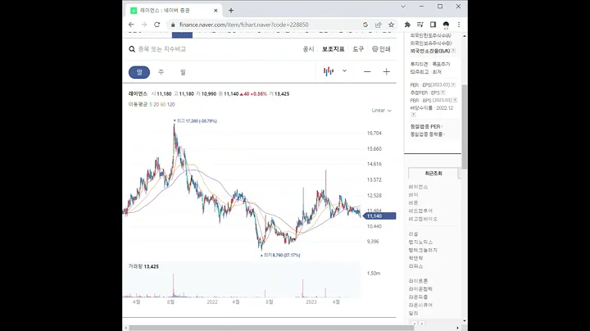Go back with the browser back arrow

pos(131,25)
